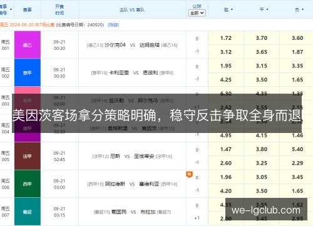
Task: Select handicap loss odds 1.46
Action: [297, 135]
